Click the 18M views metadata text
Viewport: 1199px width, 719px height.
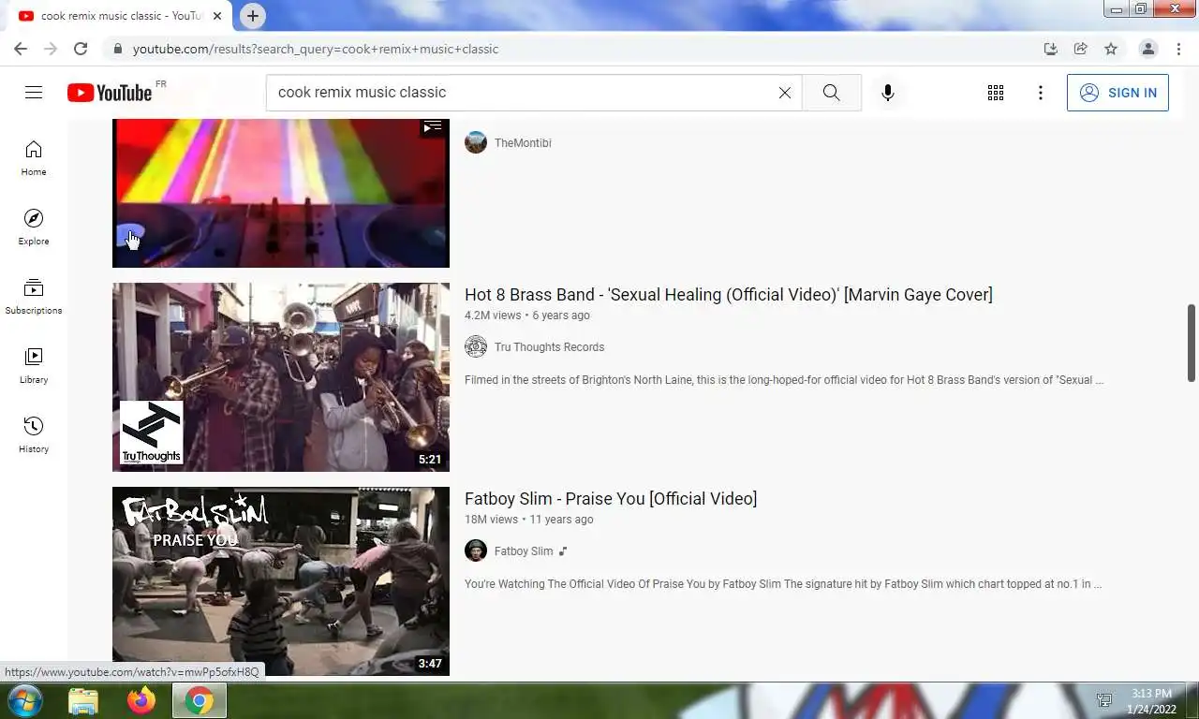pyautogui.click(x=491, y=520)
